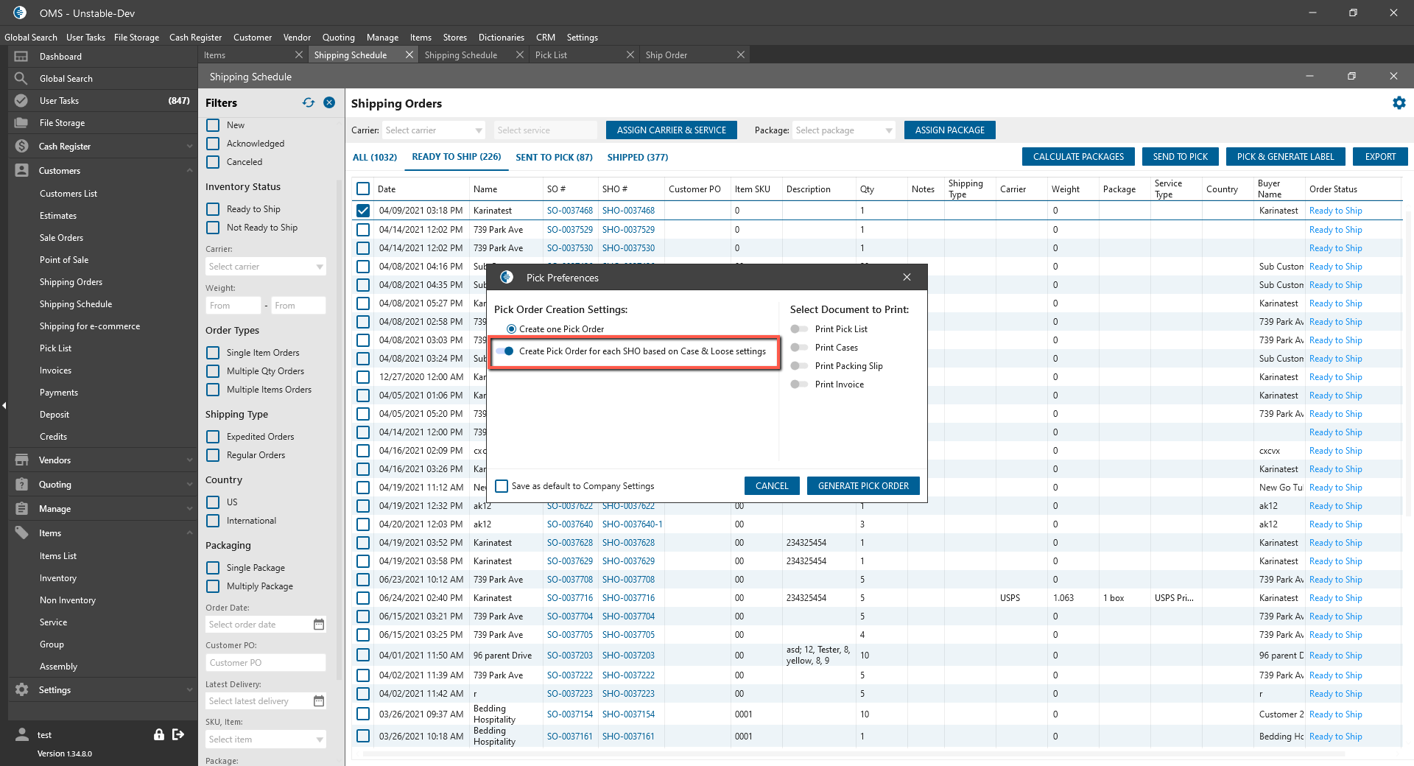Viewport: 1414px width, 766px height.
Task: Open Dashboard from the sidebar
Action: coord(60,57)
